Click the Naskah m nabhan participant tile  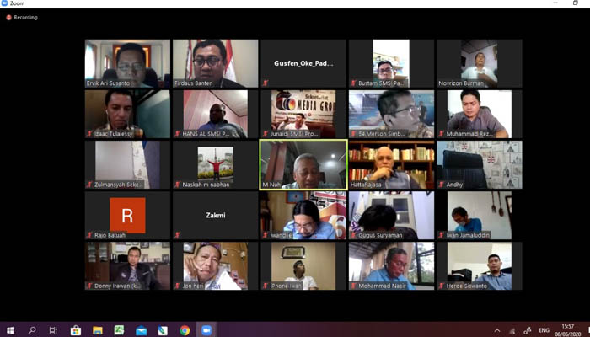click(215, 164)
